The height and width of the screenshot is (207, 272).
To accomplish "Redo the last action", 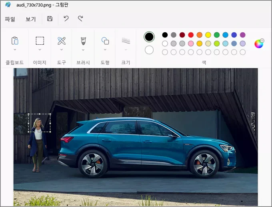I will [x=80, y=18].
